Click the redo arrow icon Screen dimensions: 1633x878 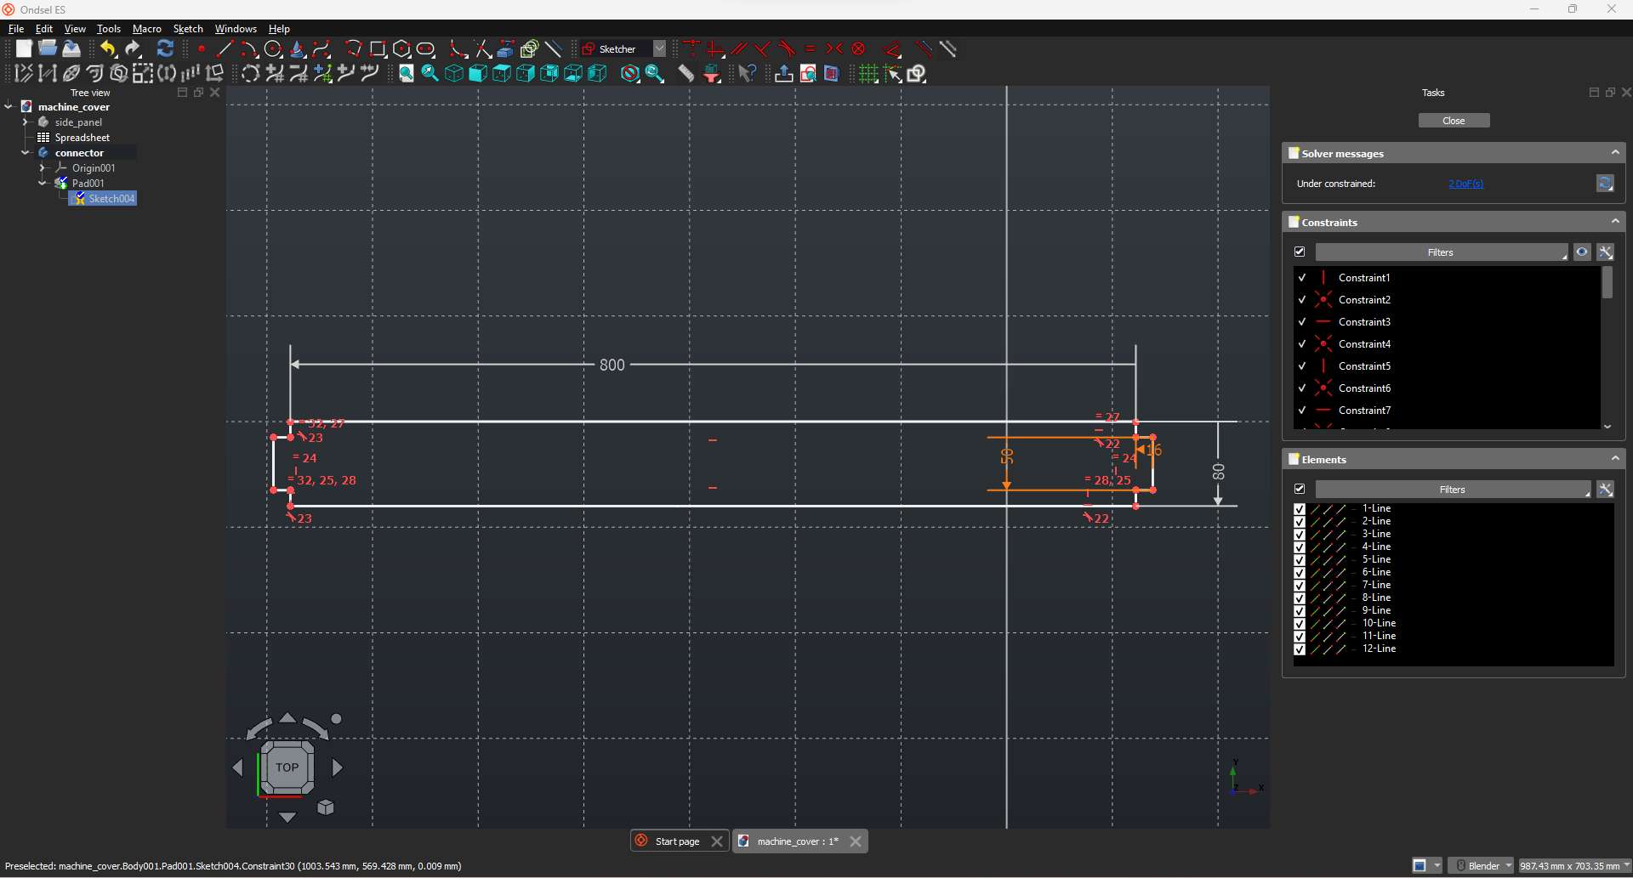[133, 49]
